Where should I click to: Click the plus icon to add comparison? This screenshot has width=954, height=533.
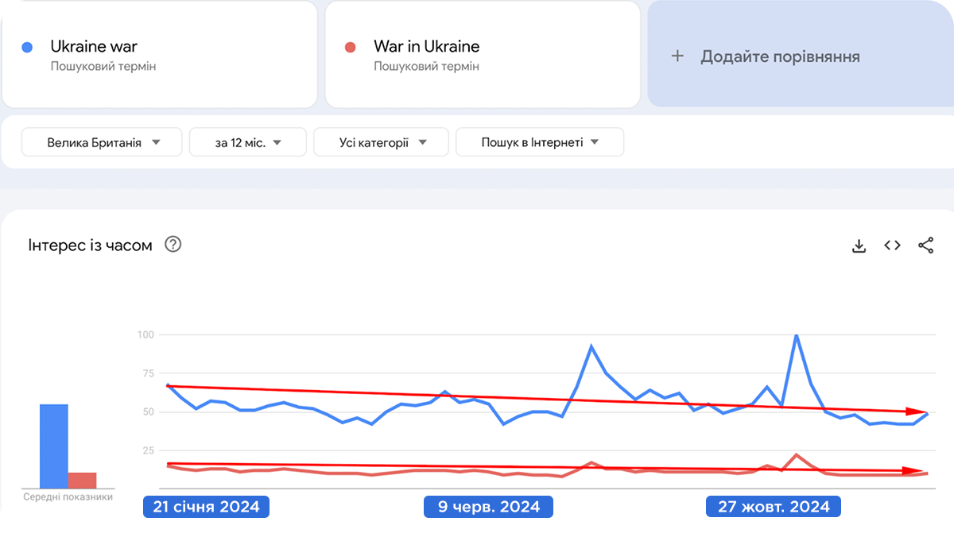click(677, 56)
